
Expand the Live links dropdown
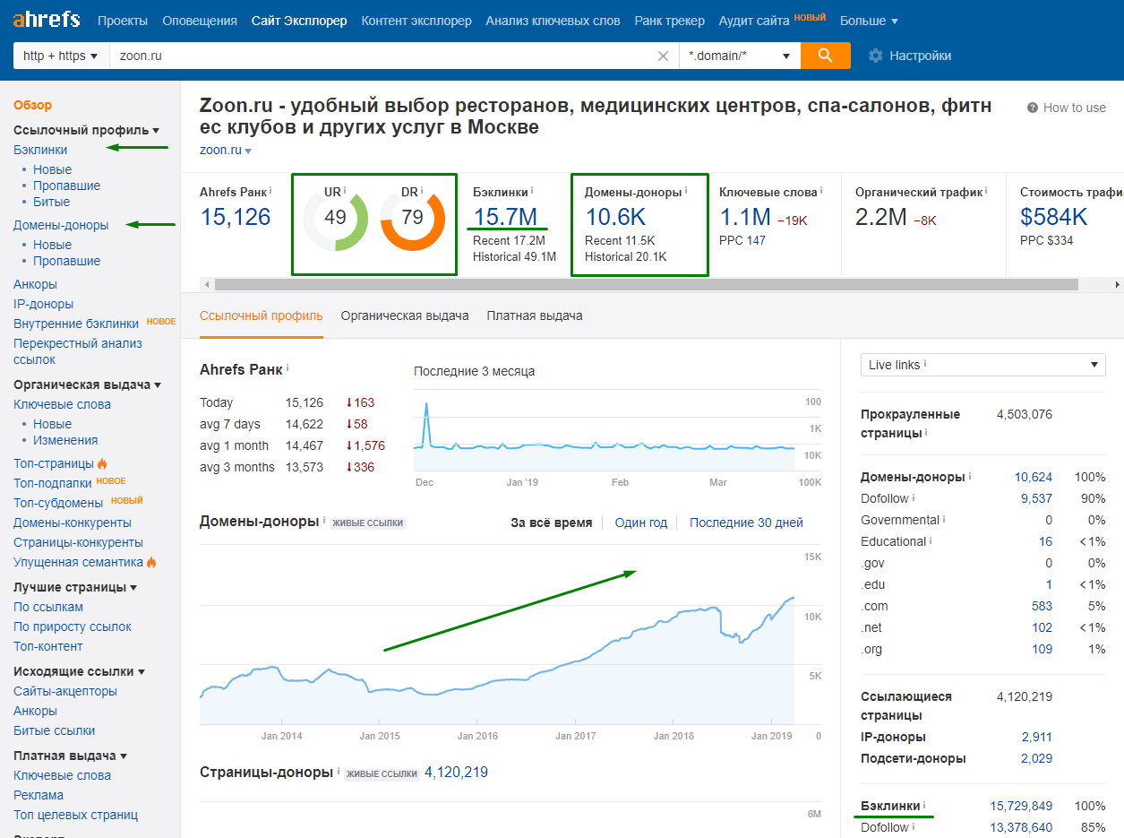(x=982, y=365)
